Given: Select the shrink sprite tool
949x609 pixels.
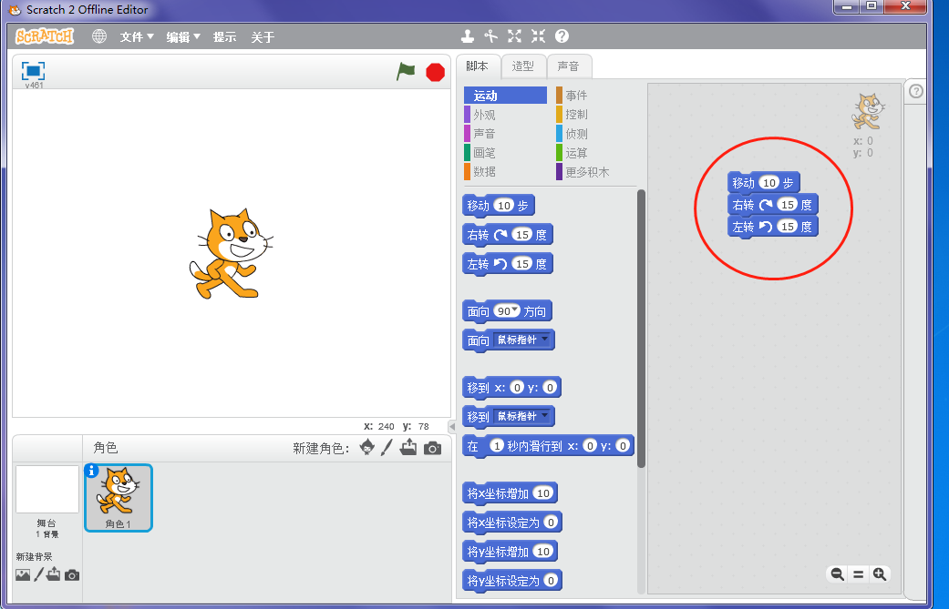Looking at the screenshot, I should pyautogui.click(x=538, y=36).
